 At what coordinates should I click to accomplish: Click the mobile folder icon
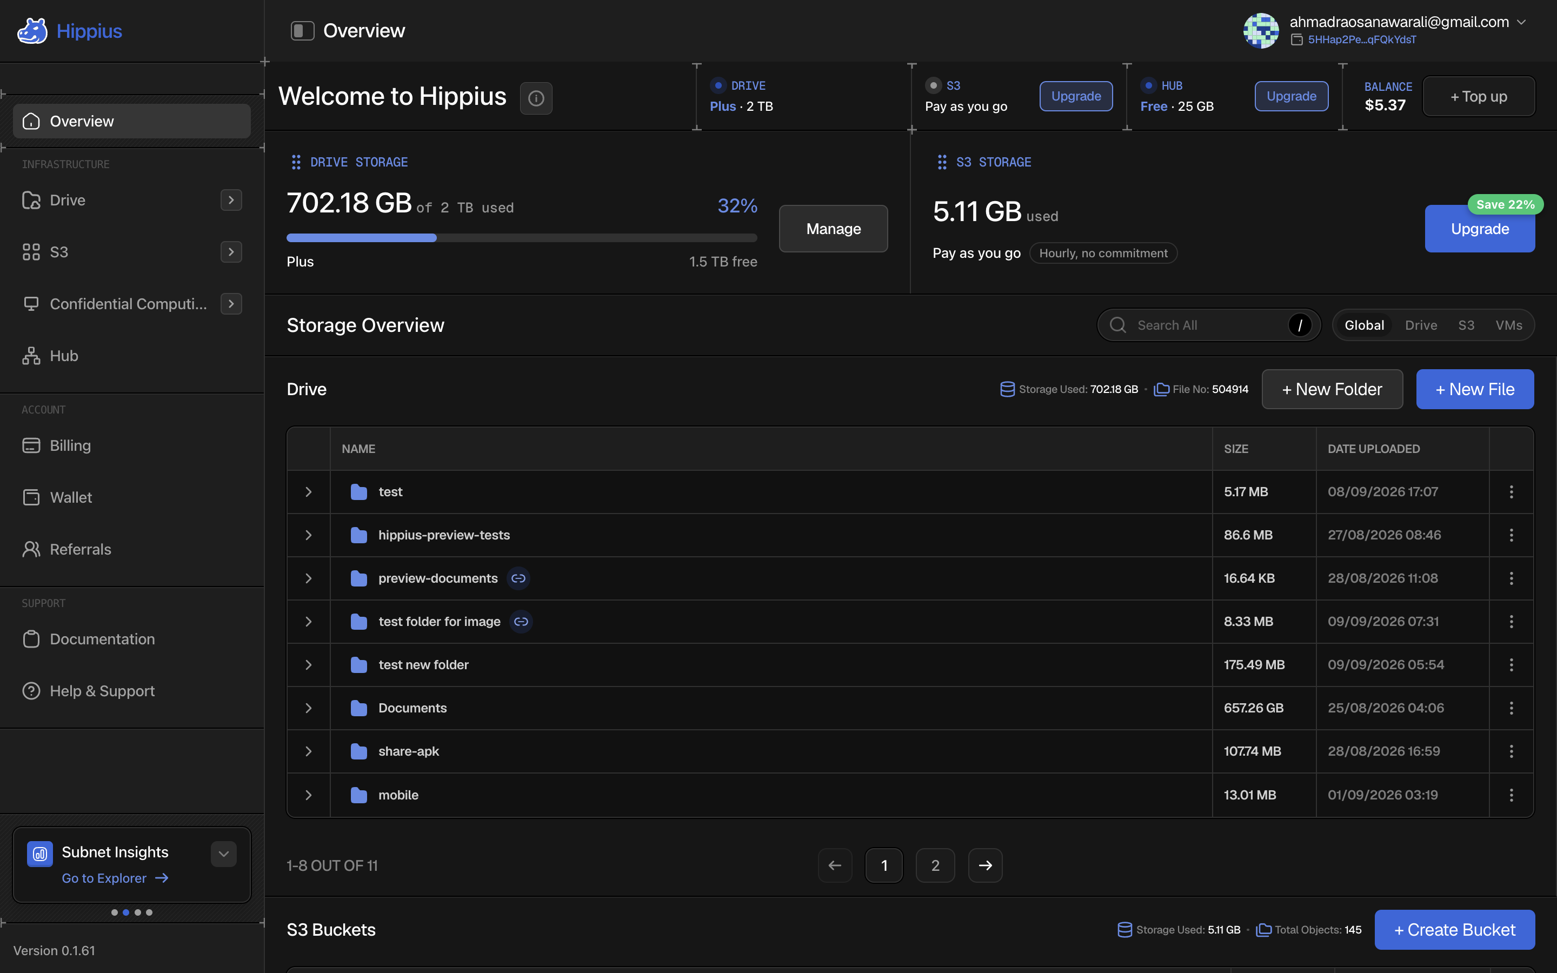coord(359,795)
